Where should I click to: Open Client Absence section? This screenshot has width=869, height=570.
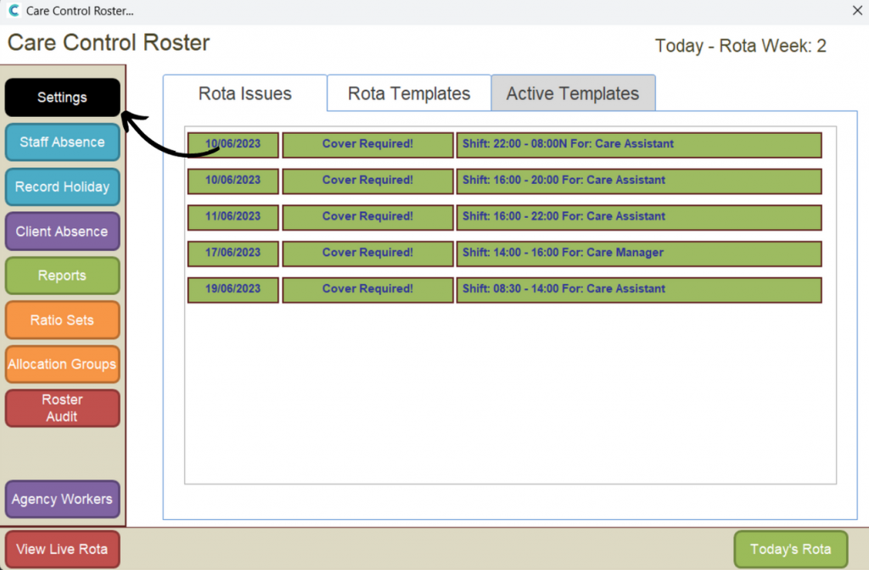click(63, 231)
